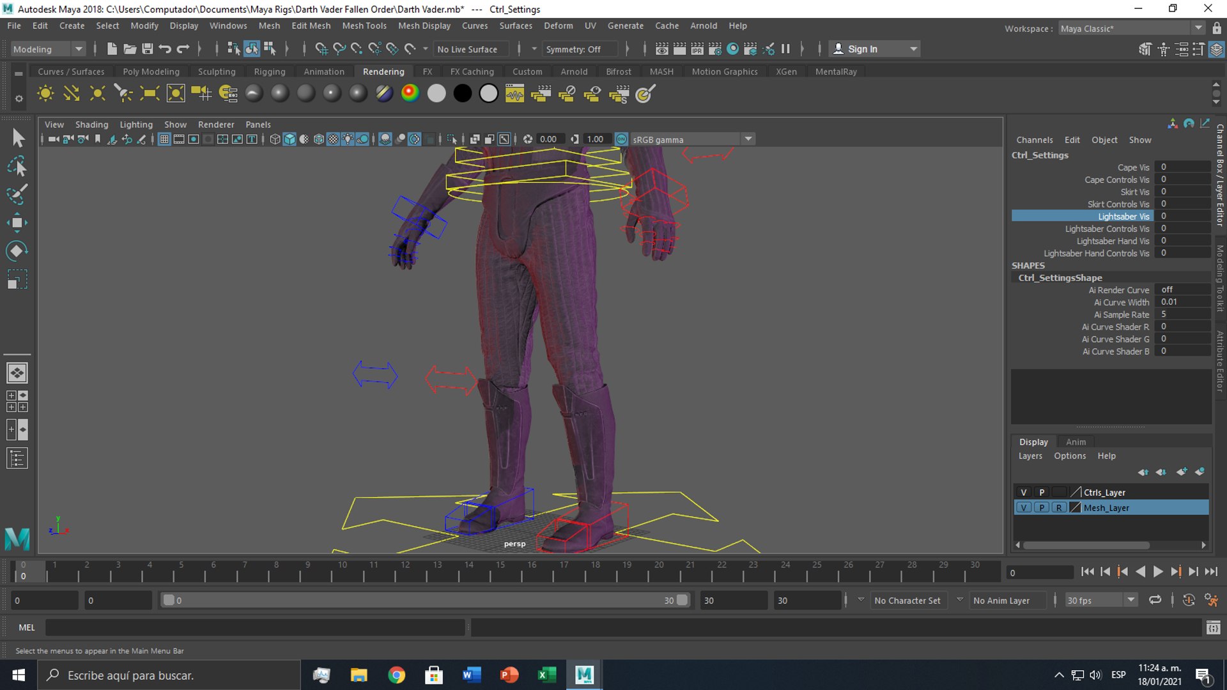Open Render Settings icon
The image size is (1227, 690).
point(715,49)
